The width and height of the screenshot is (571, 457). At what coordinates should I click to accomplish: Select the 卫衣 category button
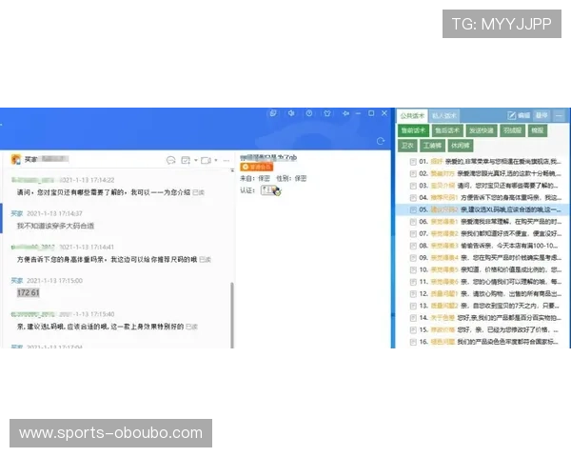407,146
